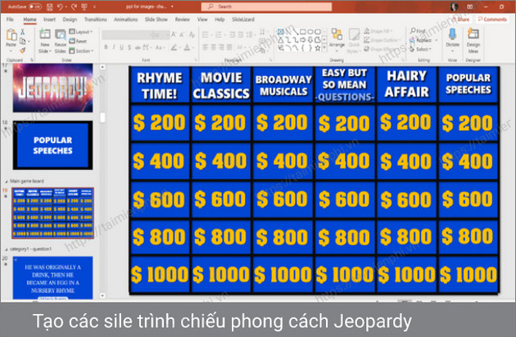Collapse the category1 - question1 section
Screen dimensions: 516x337
click(x=7, y=249)
